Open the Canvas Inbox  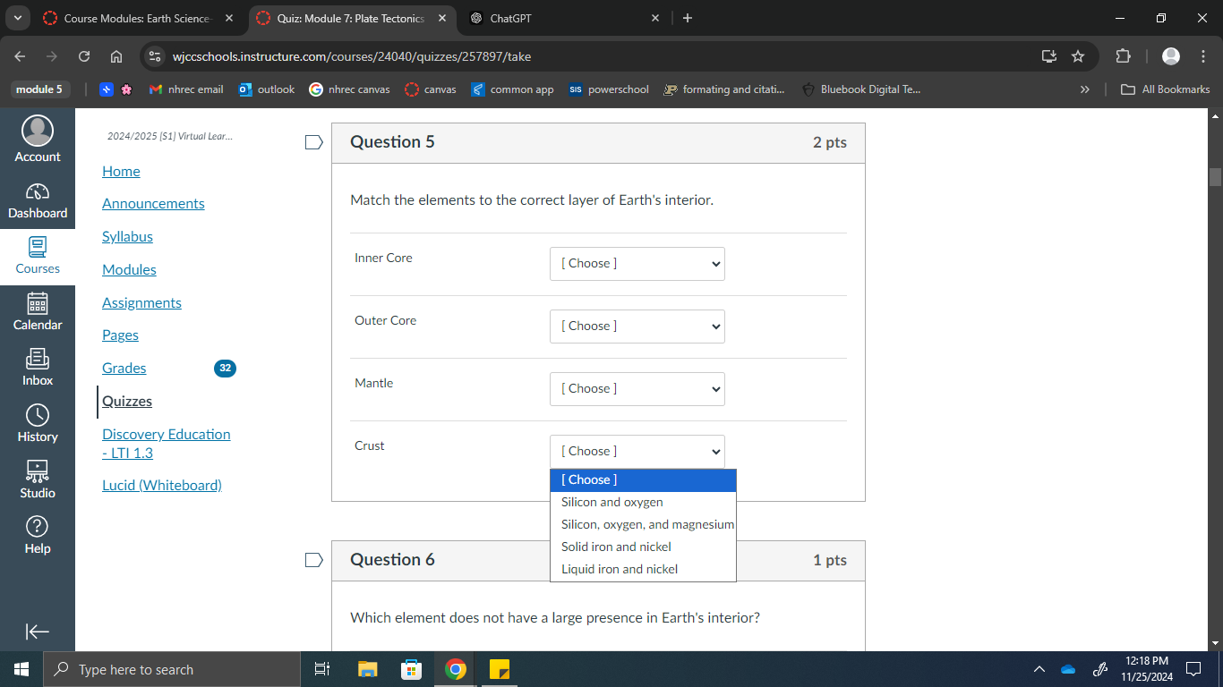point(38,368)
